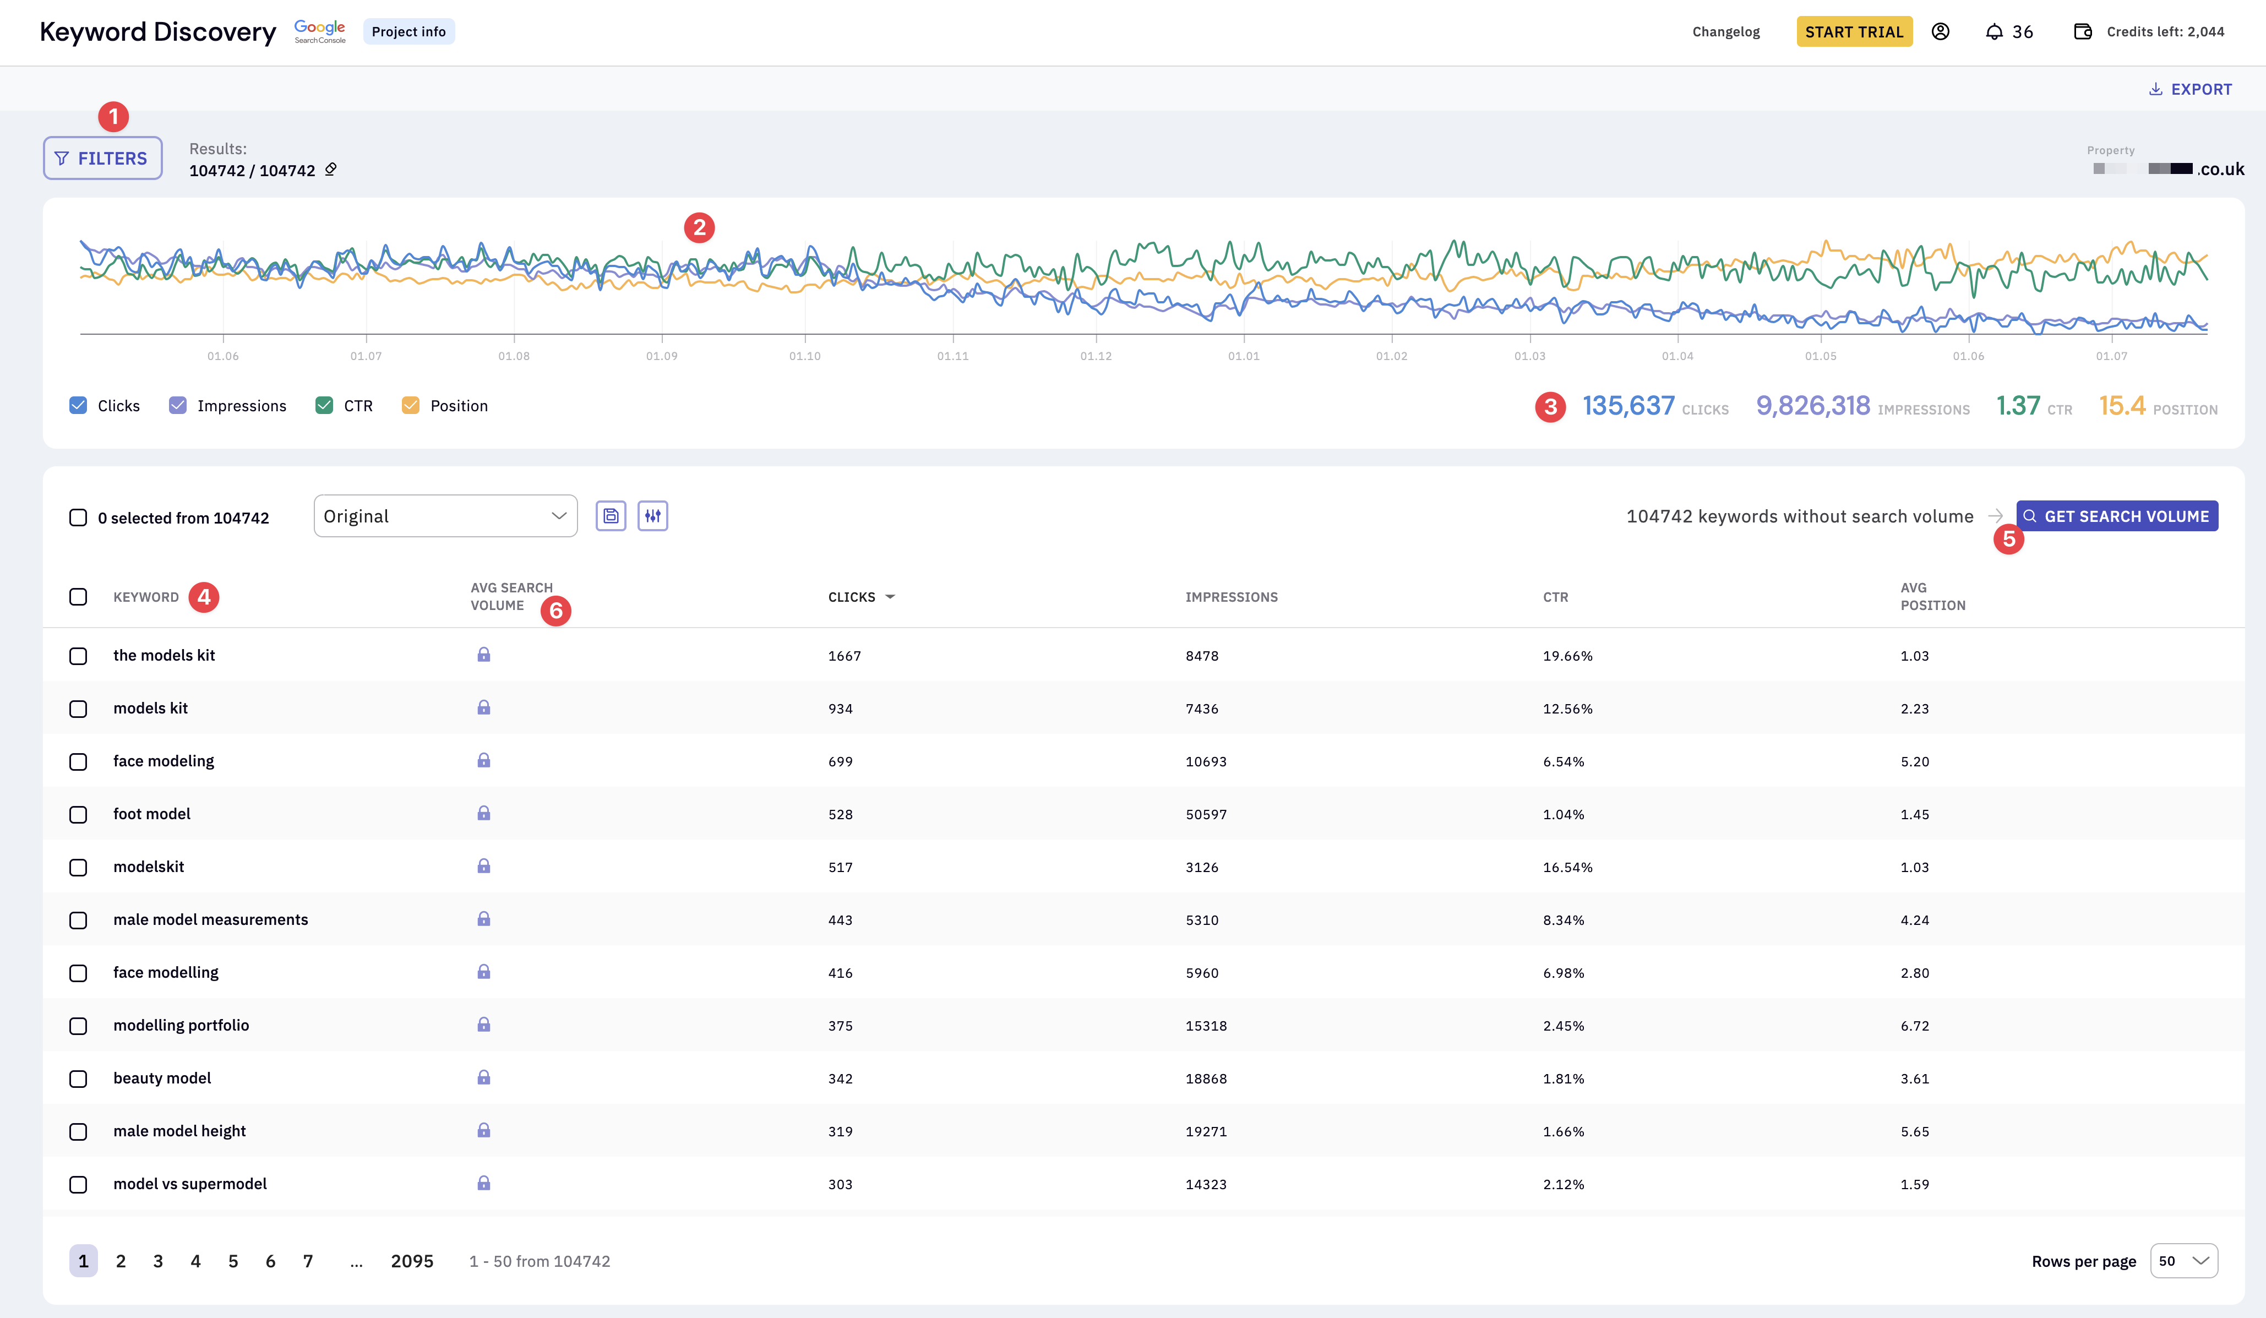
Task: Click the notifications bell icon
Action: tap(1993, 32)
